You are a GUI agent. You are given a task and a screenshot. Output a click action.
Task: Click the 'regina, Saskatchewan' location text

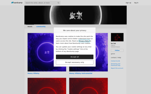(115, 46)
